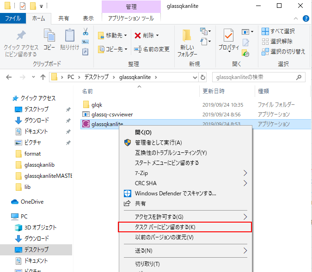Open the New Item dropdown icon
This screenshot has height=272, width=312.
pyautogui.click(x=206, y=31)
